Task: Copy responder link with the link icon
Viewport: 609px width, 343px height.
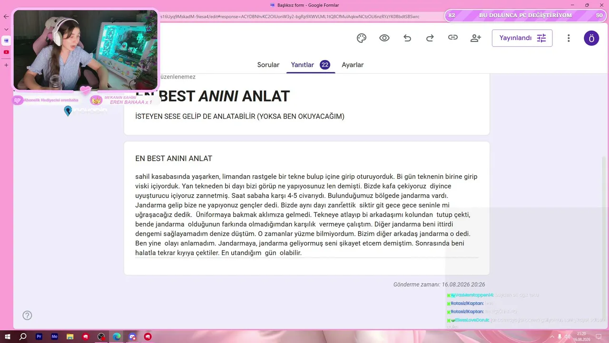Action: 453,38
